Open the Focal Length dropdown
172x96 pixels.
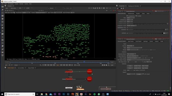coord(134,58)
